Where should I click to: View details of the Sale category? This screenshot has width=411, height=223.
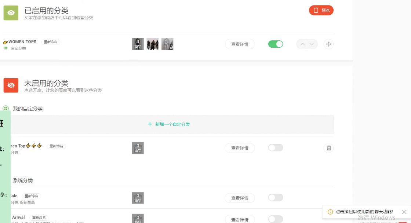(240, 198)
